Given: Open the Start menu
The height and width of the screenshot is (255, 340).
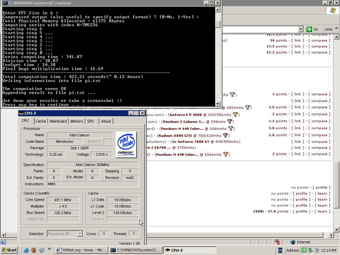Looking at the screenshot, I should [9, 250].
